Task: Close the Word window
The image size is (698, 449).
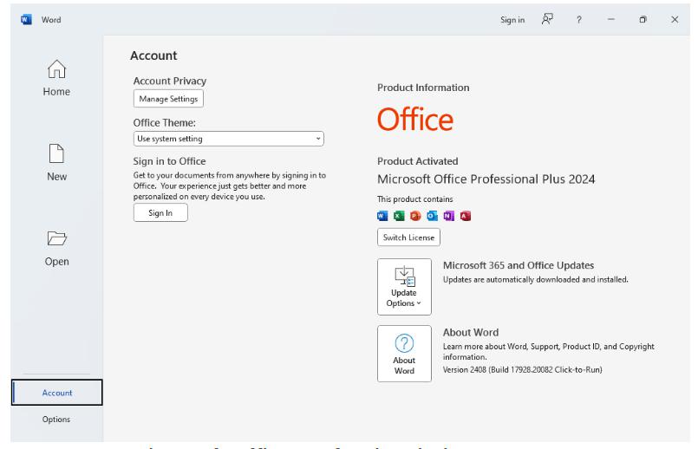Action: coord(675,20)
